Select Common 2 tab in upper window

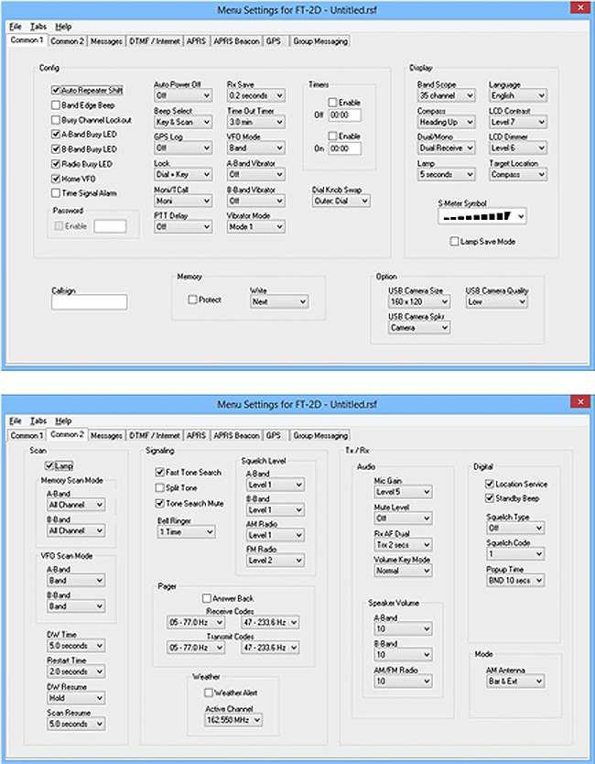pyautogui.click(x=67, y=41)
